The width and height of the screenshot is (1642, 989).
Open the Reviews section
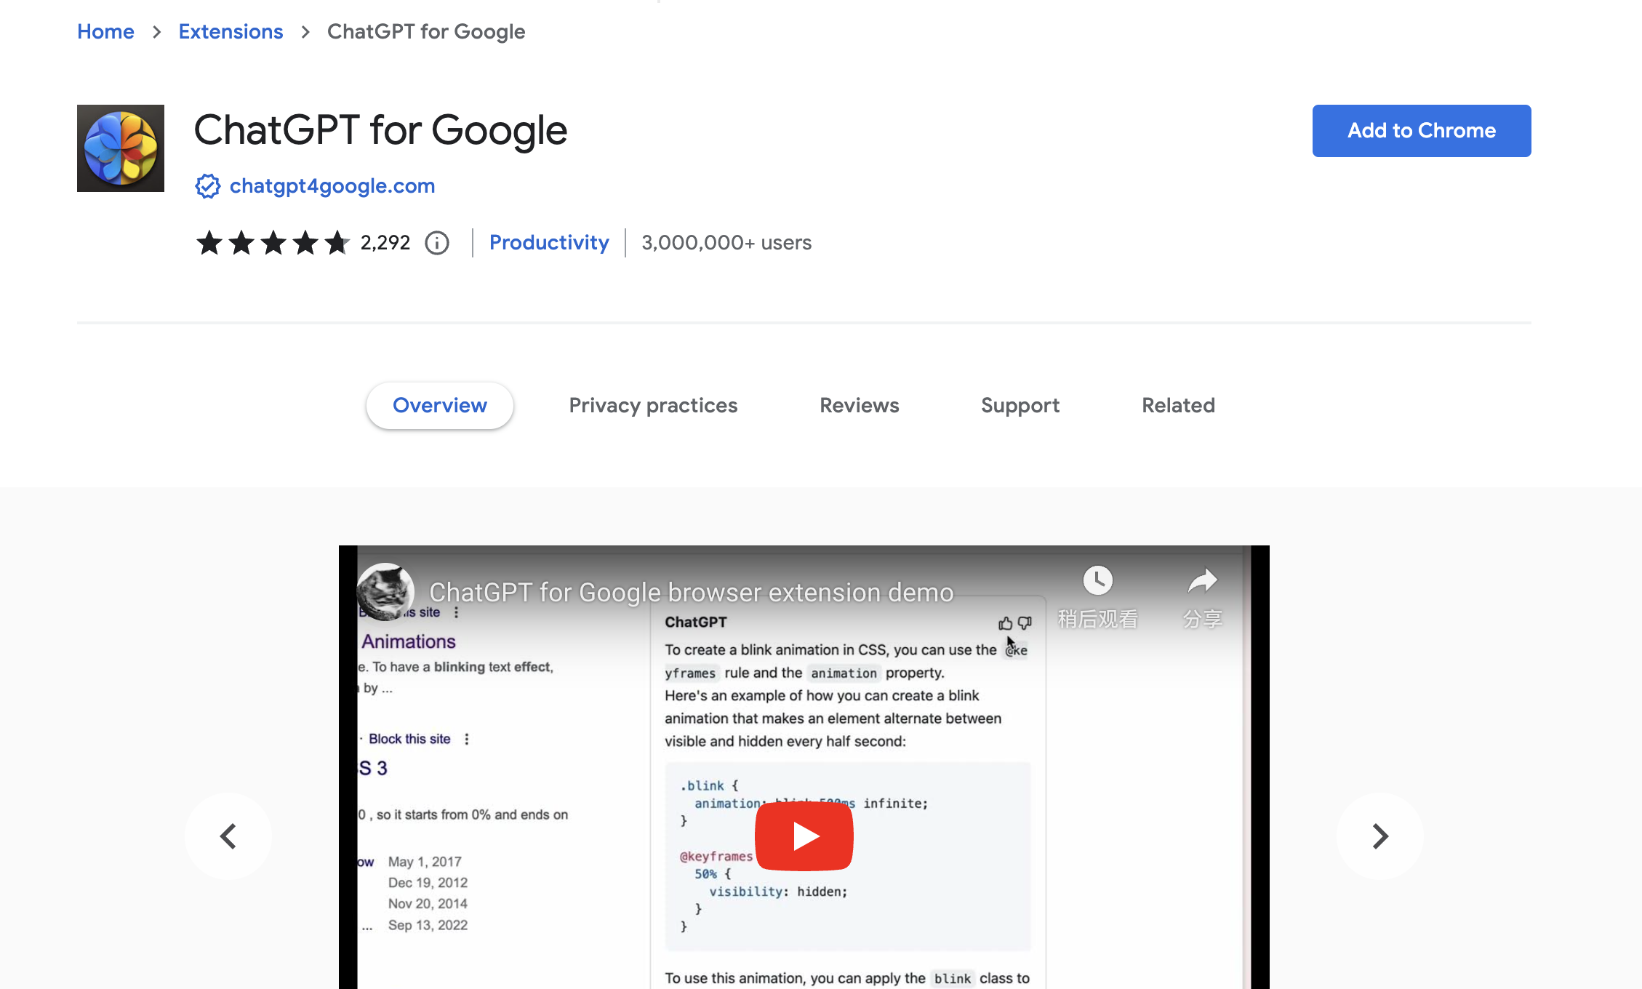859,405
